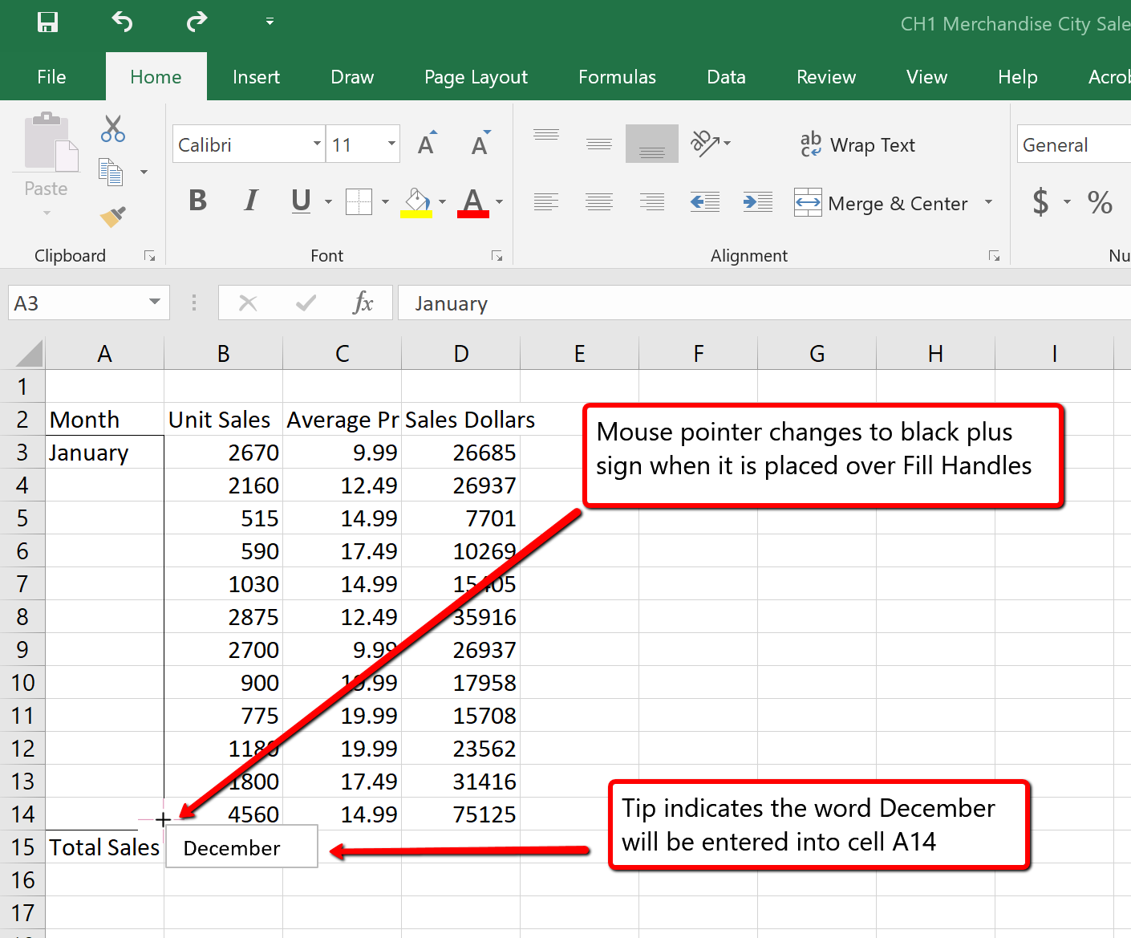
Task: Click the Select All corner triangle
Action: point(29,353)
